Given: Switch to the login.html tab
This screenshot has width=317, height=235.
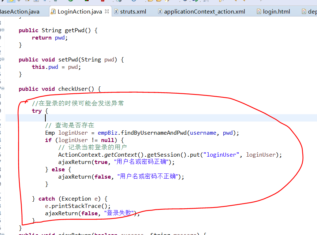Looking at the screenshot, I should point(276,12).
